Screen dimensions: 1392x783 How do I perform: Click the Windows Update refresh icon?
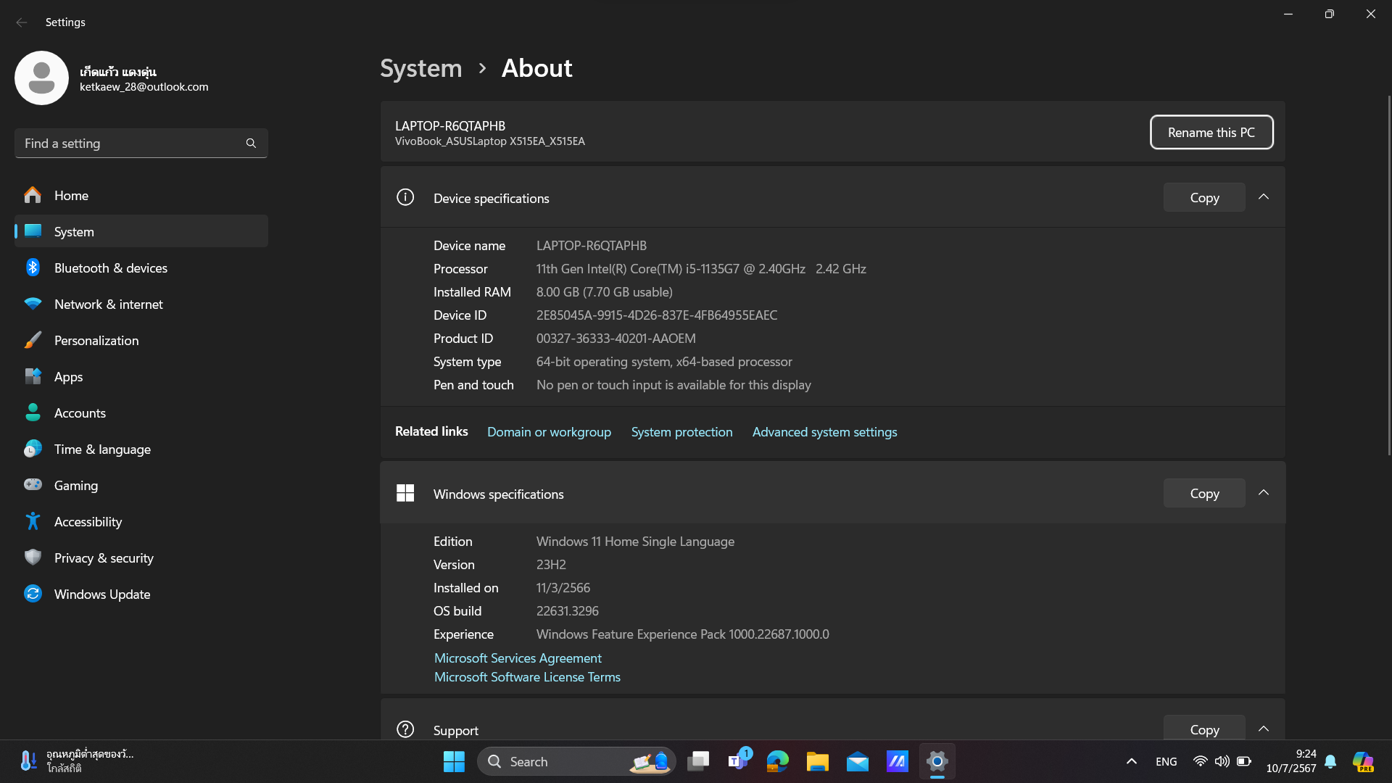click(x=33, y=594)
